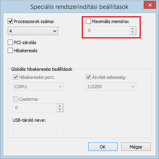Uncheck the Processzorok száma checkbox
Screen dimensions: 159x159
(10, 21)
